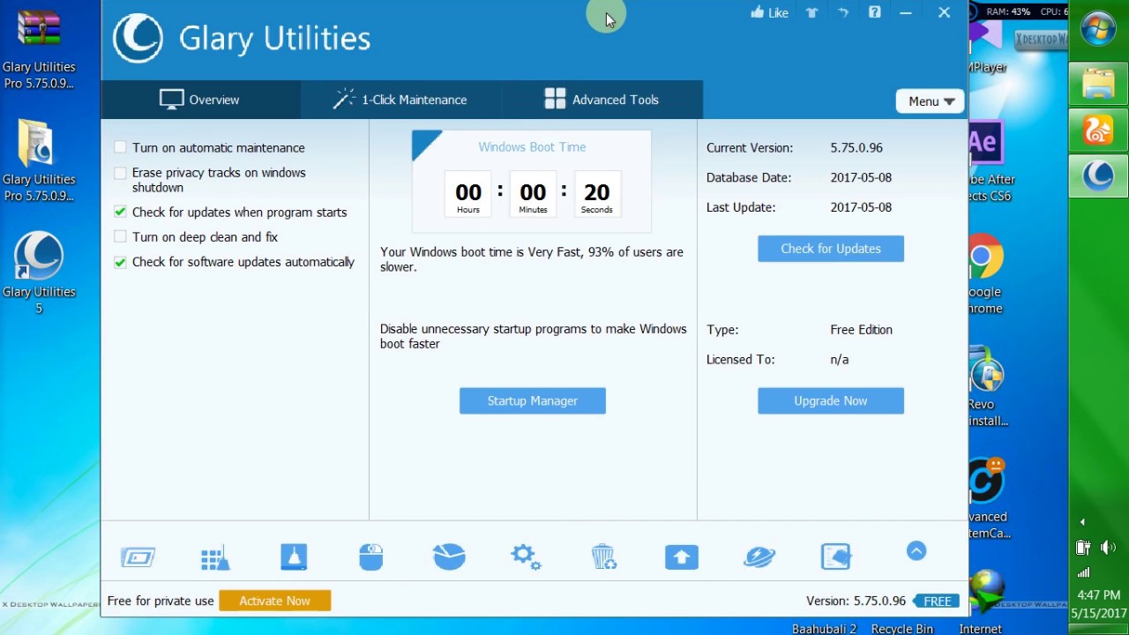Viewport: 1129px width, 635px height.
Task: Click the 00 Minutes boot time box
Action: tap(533, 195)
